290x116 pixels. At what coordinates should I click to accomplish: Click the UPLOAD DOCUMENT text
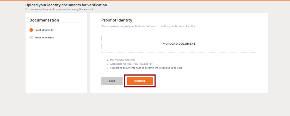[x=180, y=44]
